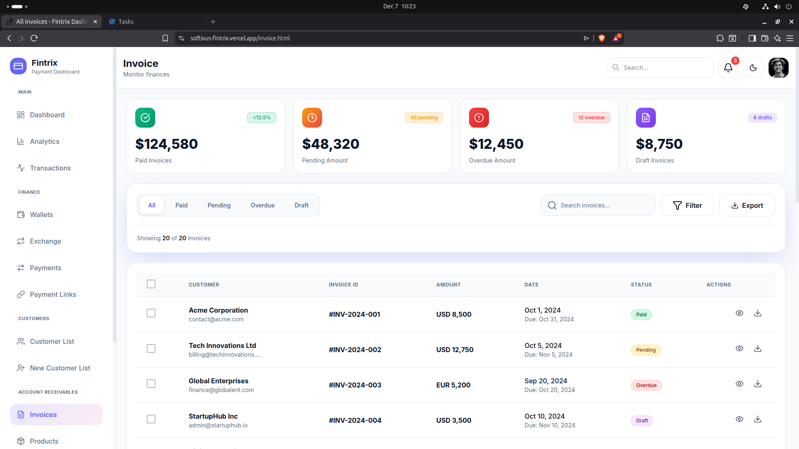Open the Analytics page
799x449 pixels.
click(45, 141)
